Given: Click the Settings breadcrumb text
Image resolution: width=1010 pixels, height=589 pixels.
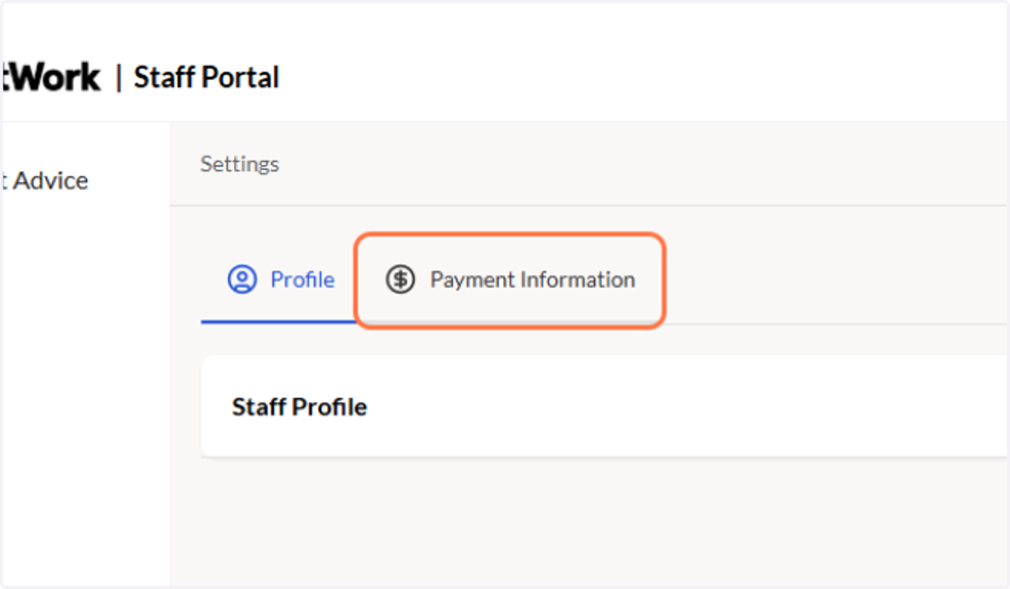Looking at the screenshot, I should point(240,164).
